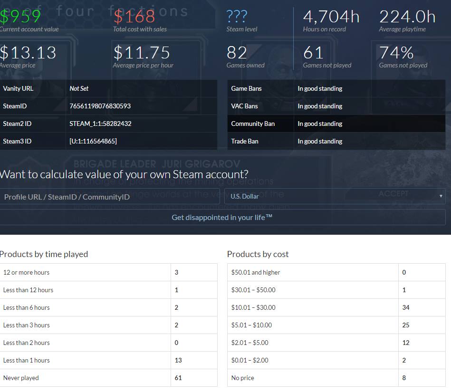Click the 82 games owned figure
The image size is (451, 392).
click(237, 53)
